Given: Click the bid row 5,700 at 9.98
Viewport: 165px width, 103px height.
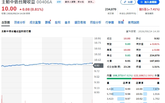Looking at the screenshot, I should pyautogui.click(x=119, y=94).
